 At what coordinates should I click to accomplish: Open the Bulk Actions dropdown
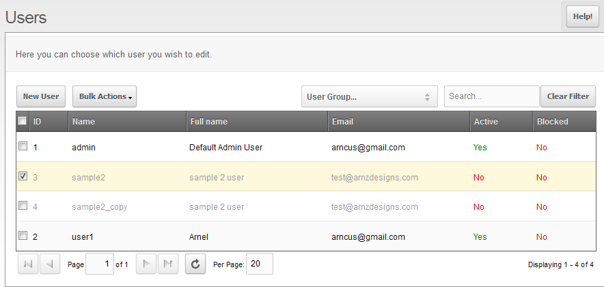(105, 96)
